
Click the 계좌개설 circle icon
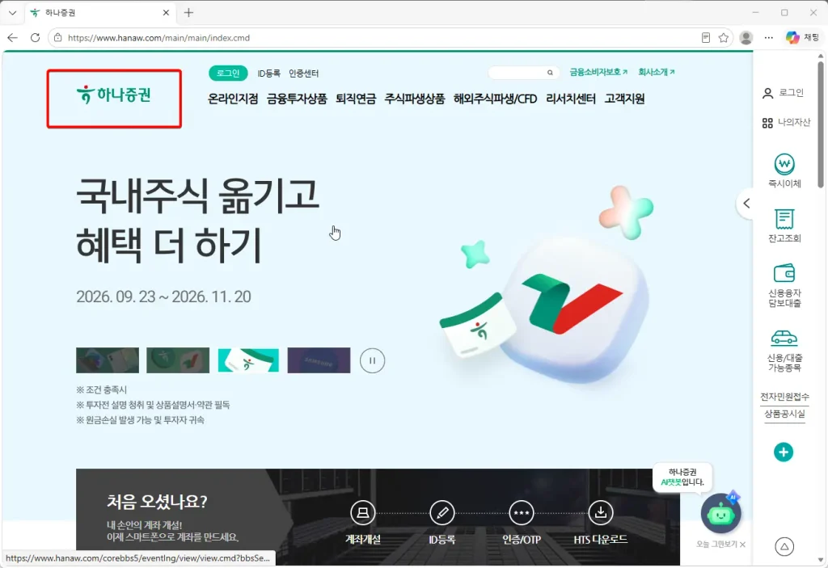[x=363, y=512]
